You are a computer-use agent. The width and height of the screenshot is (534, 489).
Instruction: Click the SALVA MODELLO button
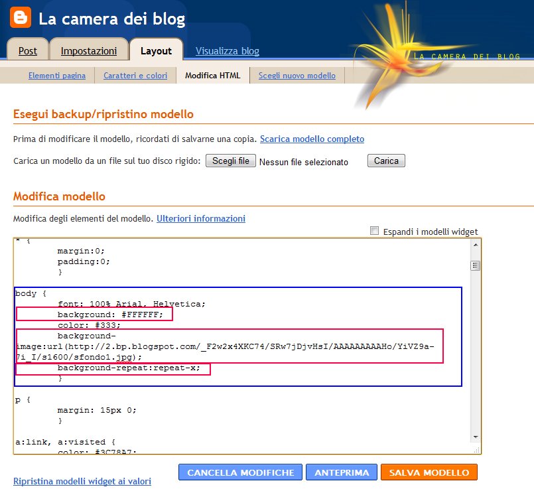pyautogui.click(x=429, y=472)
